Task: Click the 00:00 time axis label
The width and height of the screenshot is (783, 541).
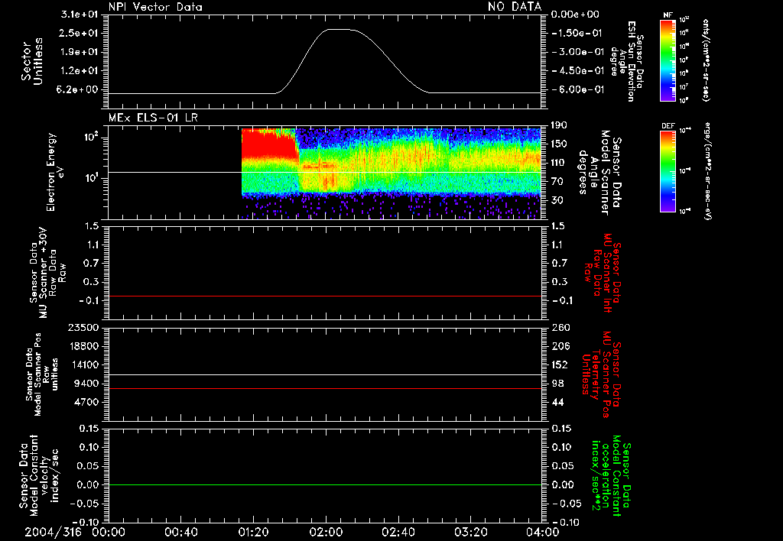Action: [x=109, y=532]
